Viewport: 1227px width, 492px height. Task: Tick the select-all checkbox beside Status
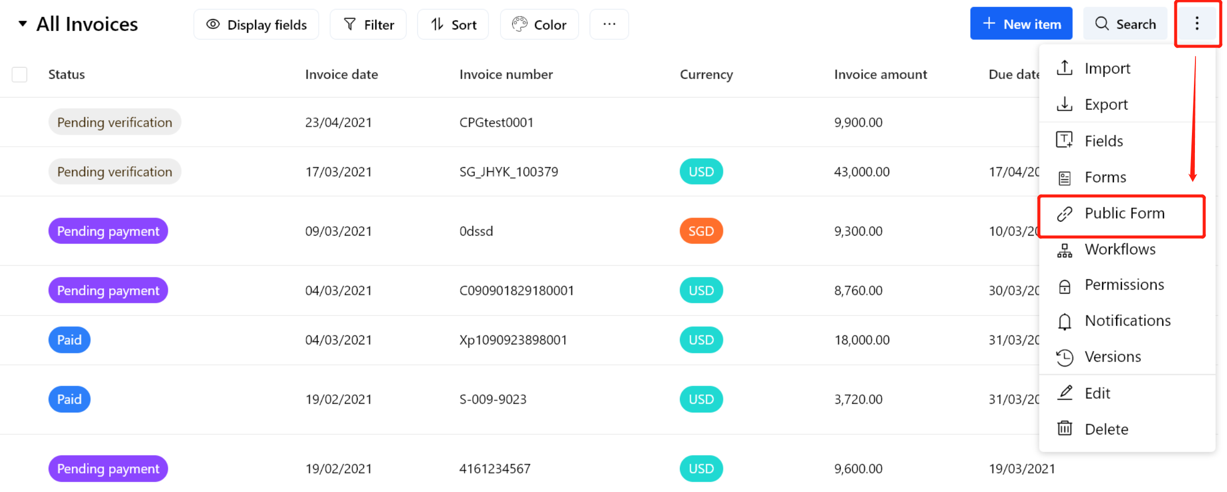point(20,75)
